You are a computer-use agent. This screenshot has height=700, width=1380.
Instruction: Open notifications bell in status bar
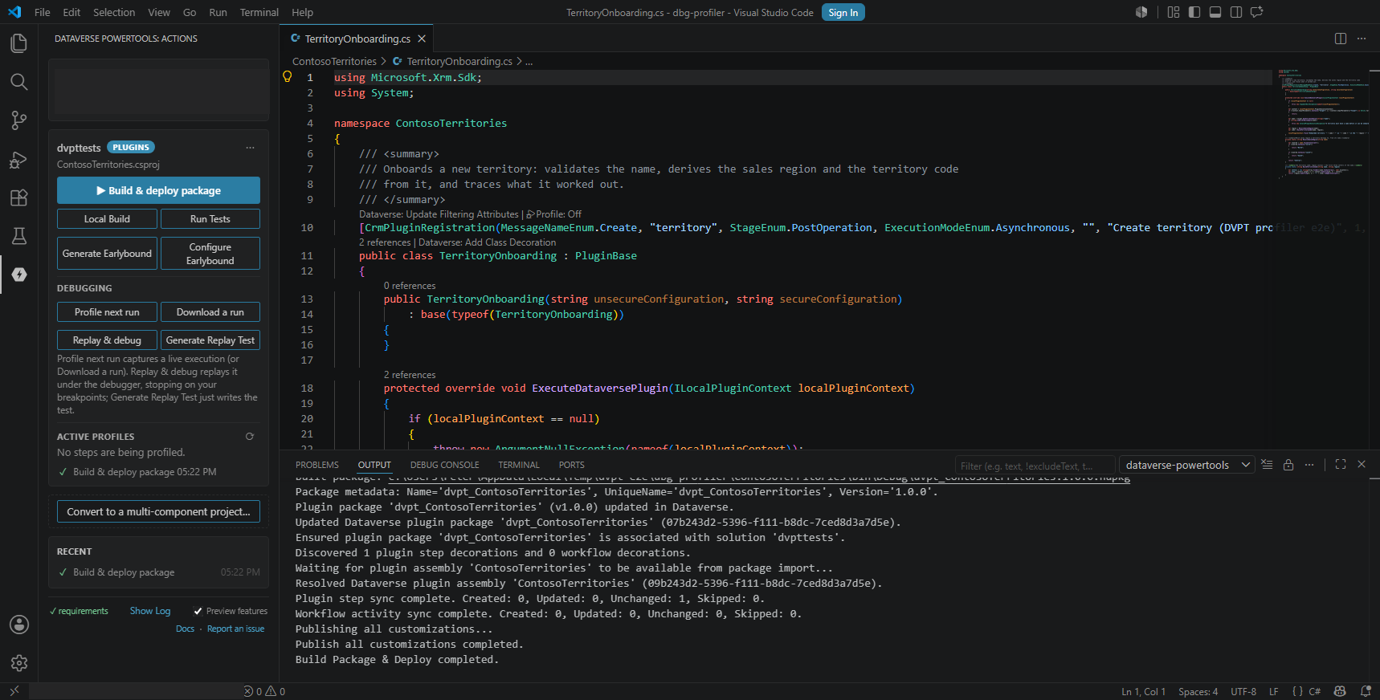tap(1366, 691)
